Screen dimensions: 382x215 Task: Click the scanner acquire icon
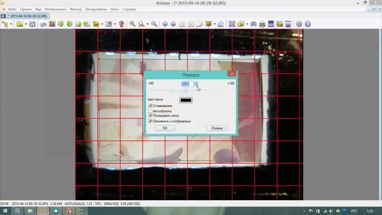pos(271,24)
